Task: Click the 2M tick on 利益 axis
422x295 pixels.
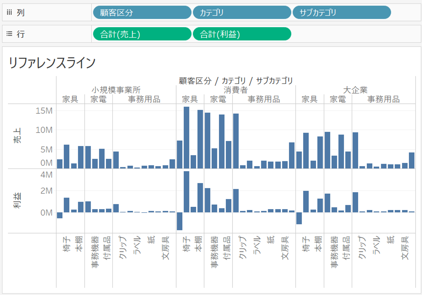Action: [x=46, y=191]
